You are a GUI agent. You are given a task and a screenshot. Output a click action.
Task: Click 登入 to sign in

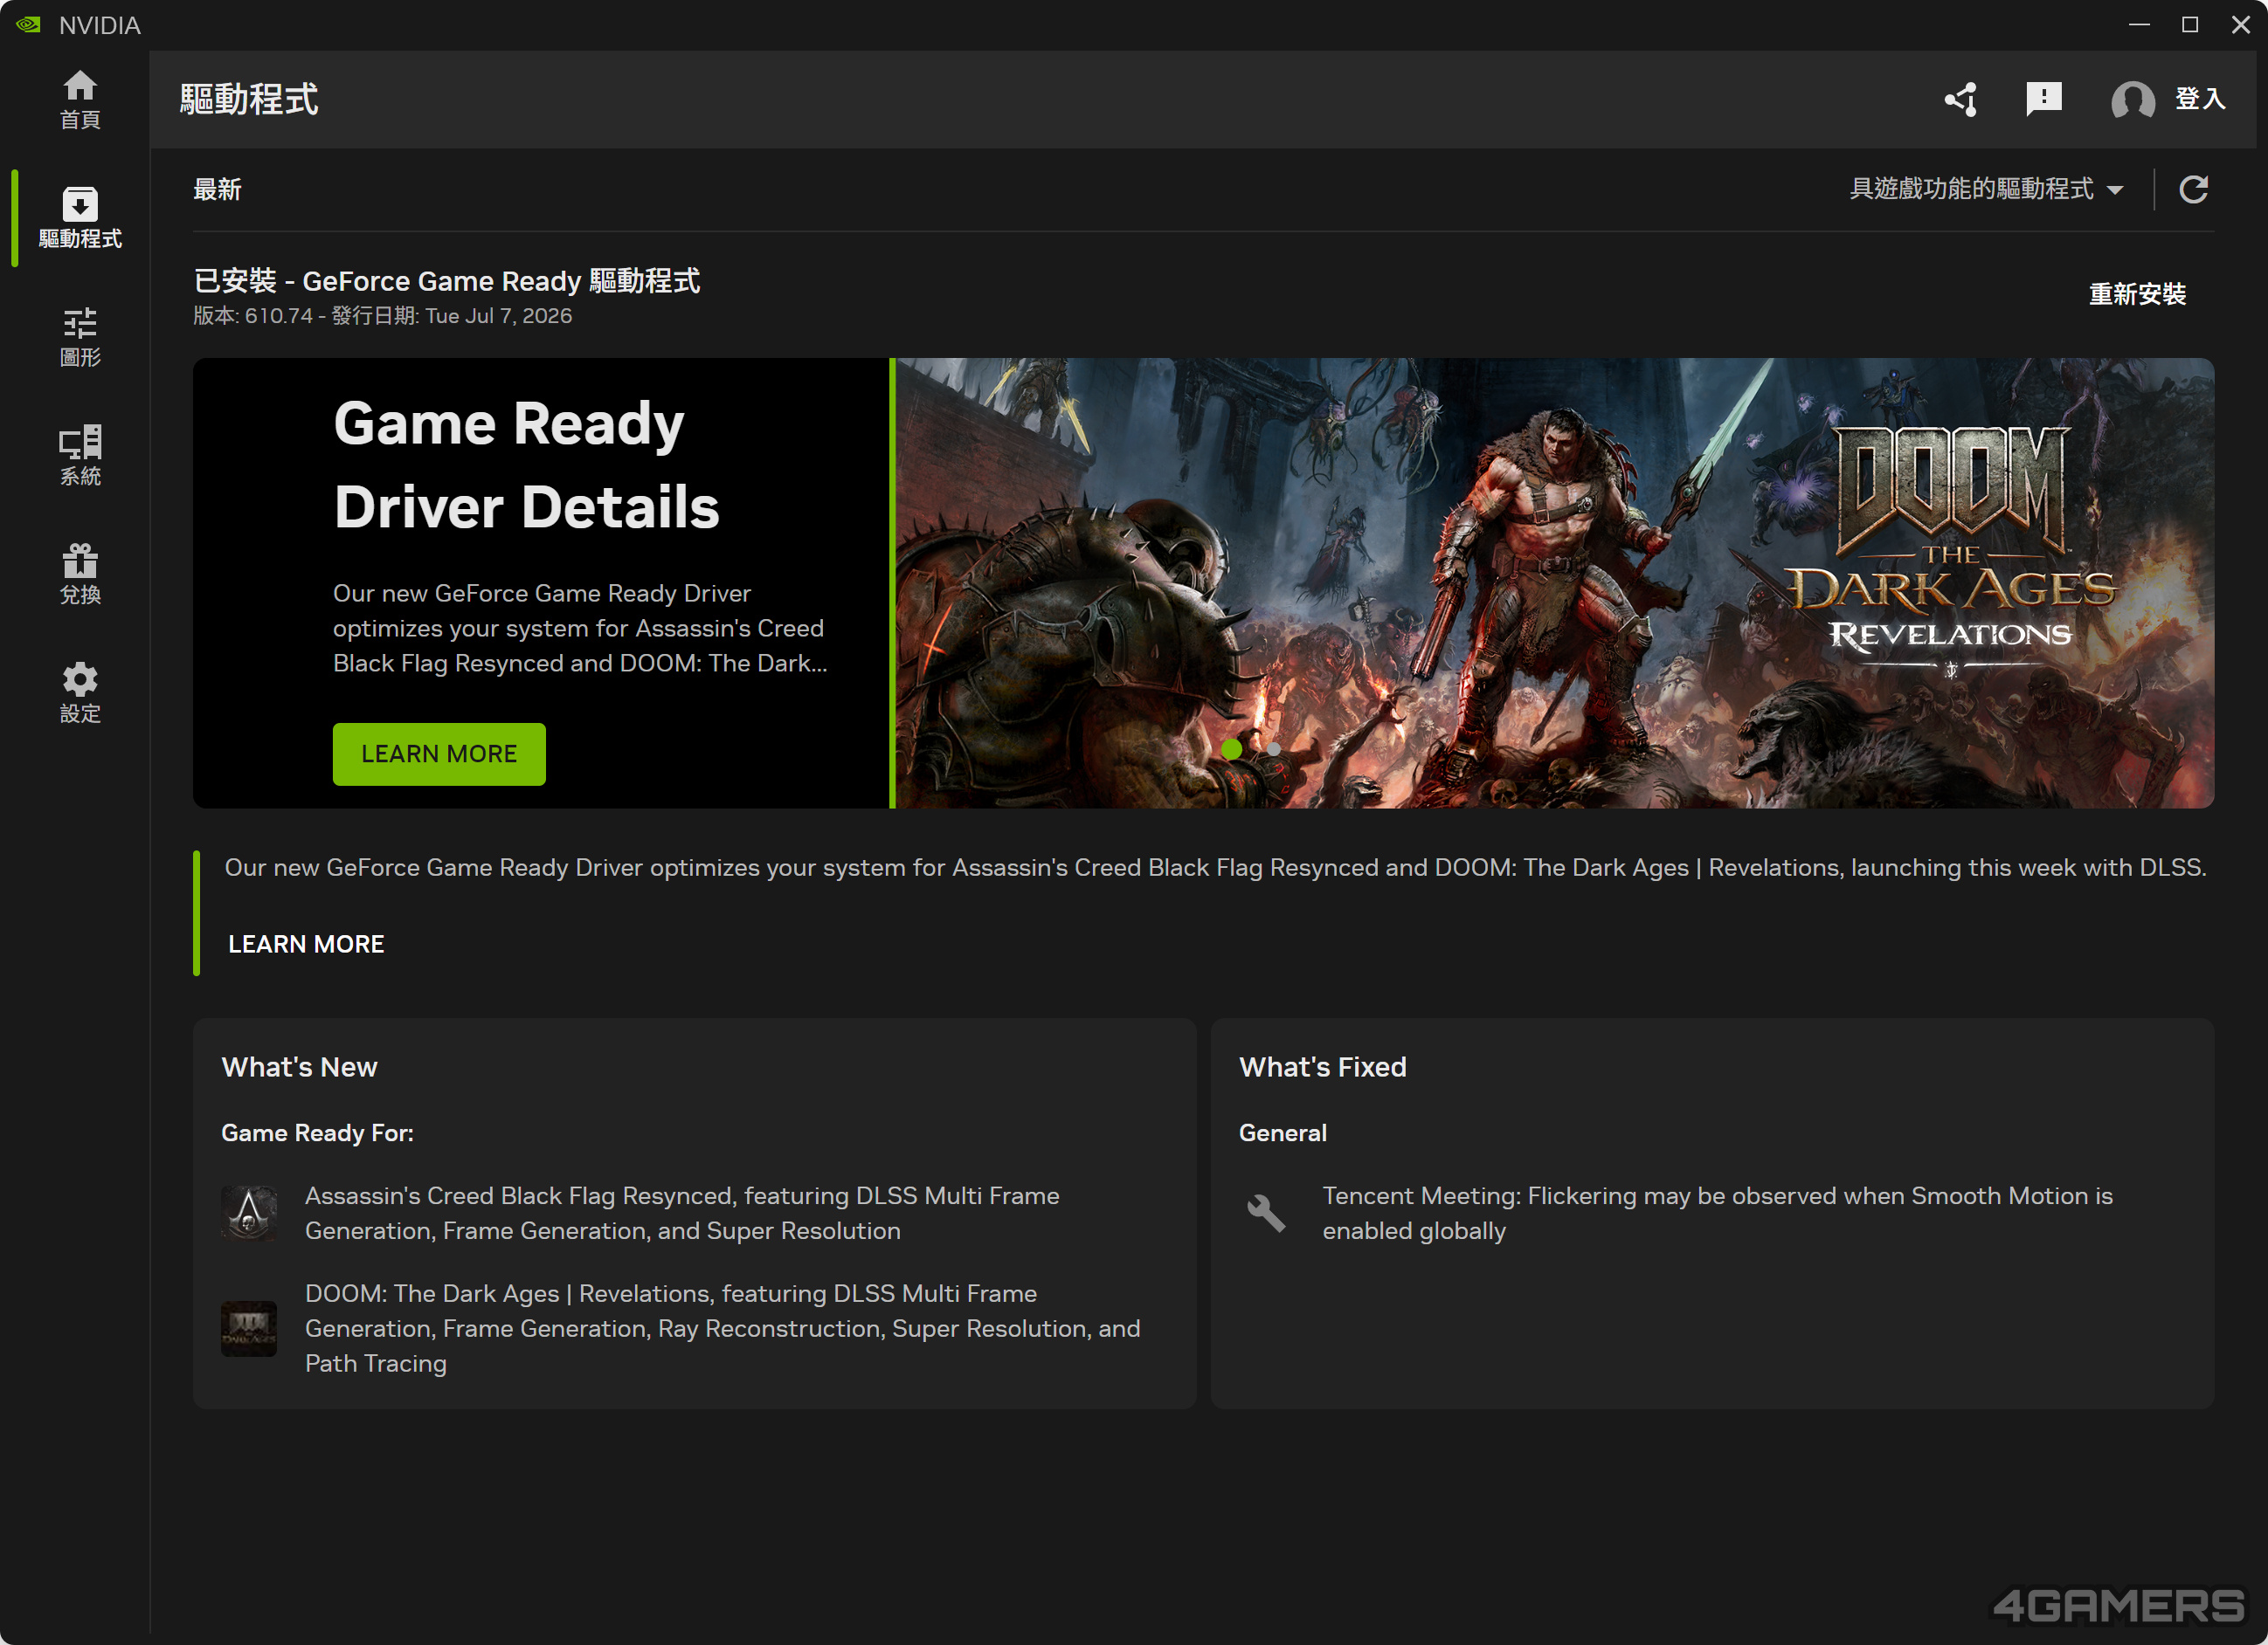(x=2200, y=99)
